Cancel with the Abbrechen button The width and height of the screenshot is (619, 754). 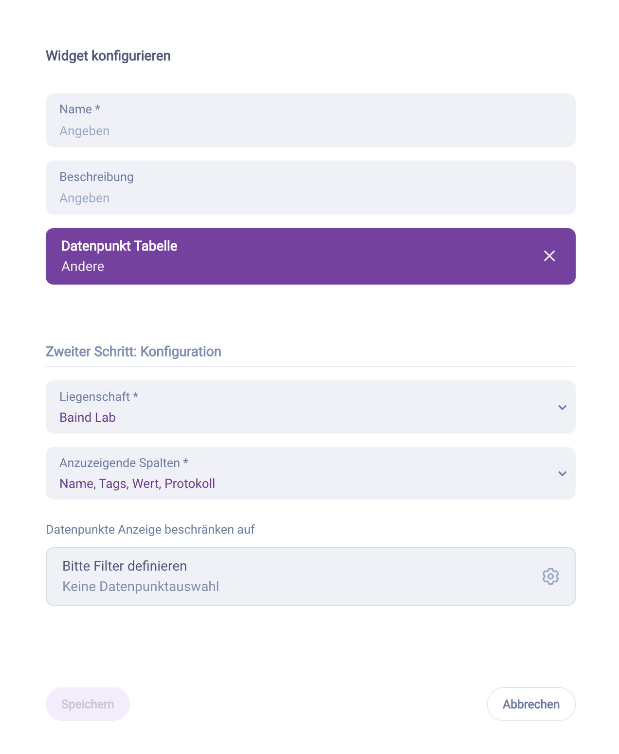click(x=531, y=704)
